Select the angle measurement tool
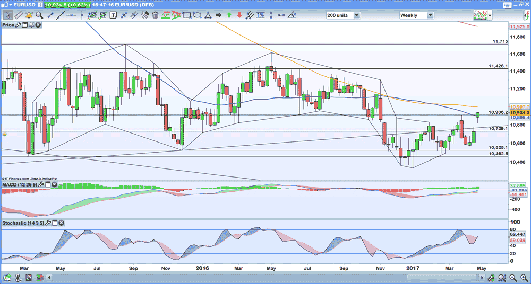Viewport: 531px width, 284px height. pyautogui.click(x=292, y=15)
